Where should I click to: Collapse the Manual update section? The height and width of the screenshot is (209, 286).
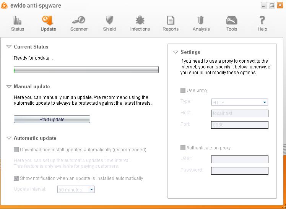click(x=9, y=87)
